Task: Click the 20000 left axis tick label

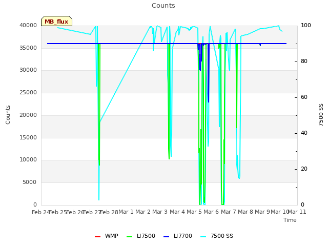Action: tap(28, 115)
